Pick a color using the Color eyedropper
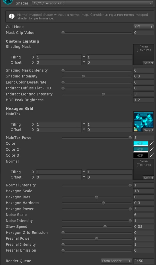This screenshot has height=265, width=156. pyautogui.click(x=152, y=143)
